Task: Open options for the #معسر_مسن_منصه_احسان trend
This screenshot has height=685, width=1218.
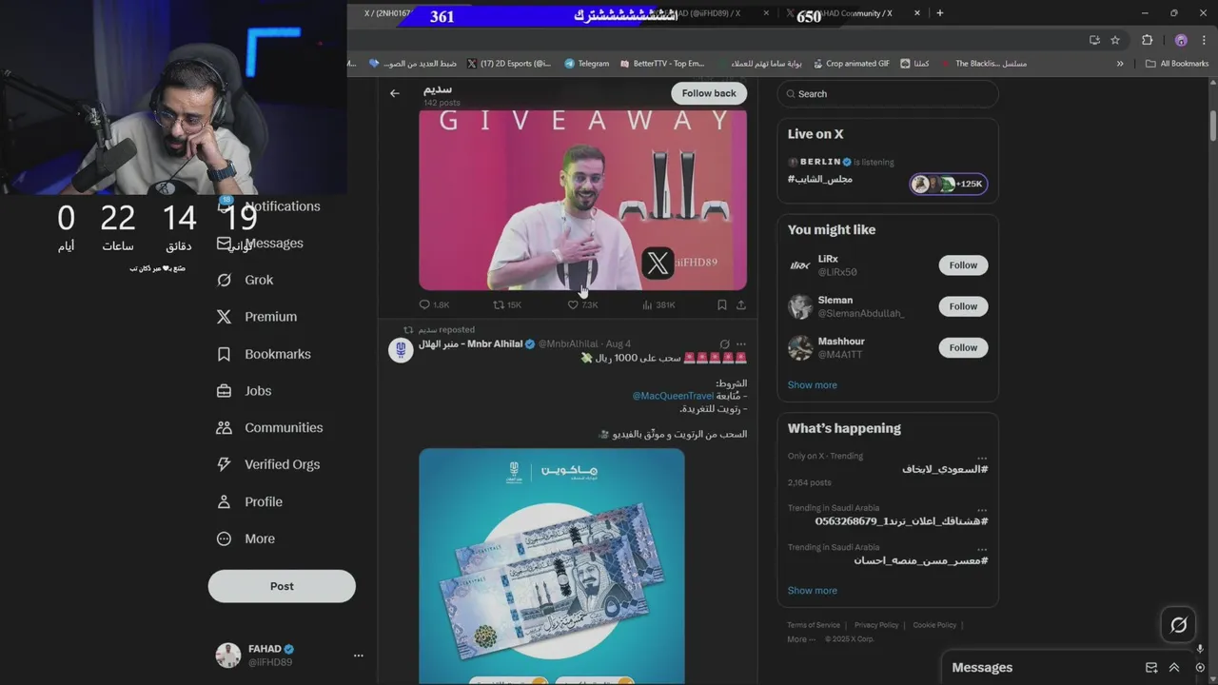Action: [x=982, y=548]
